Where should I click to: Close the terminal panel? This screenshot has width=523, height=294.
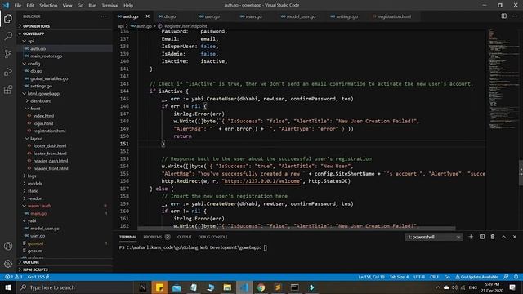(515, 237)
